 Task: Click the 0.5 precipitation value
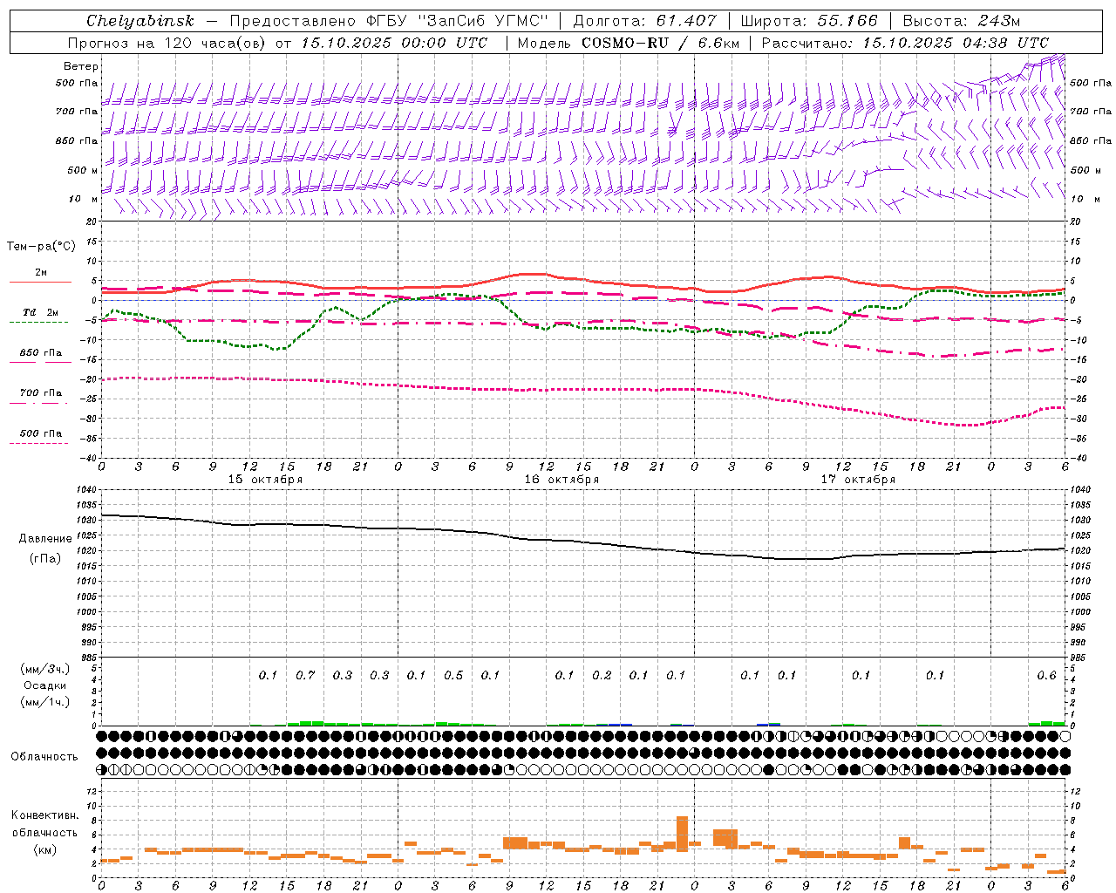(x=453, y=676)
